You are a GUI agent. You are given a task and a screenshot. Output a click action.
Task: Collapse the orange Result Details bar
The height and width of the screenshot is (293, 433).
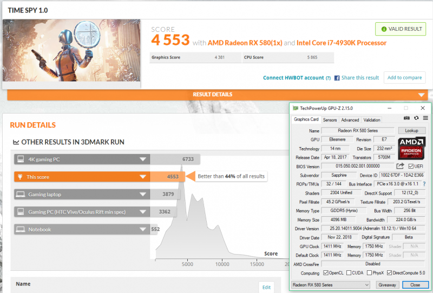(422, 95)
